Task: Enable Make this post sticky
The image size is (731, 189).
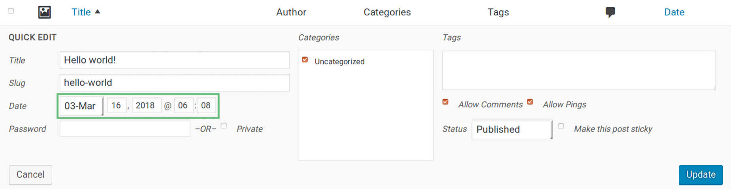Action: pos(561,126)
